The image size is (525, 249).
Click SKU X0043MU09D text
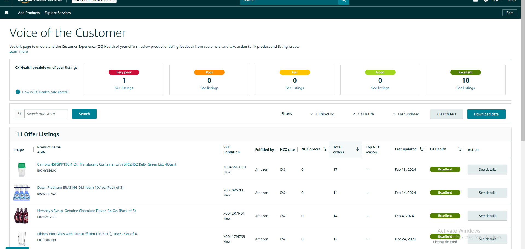click(234, 167)
